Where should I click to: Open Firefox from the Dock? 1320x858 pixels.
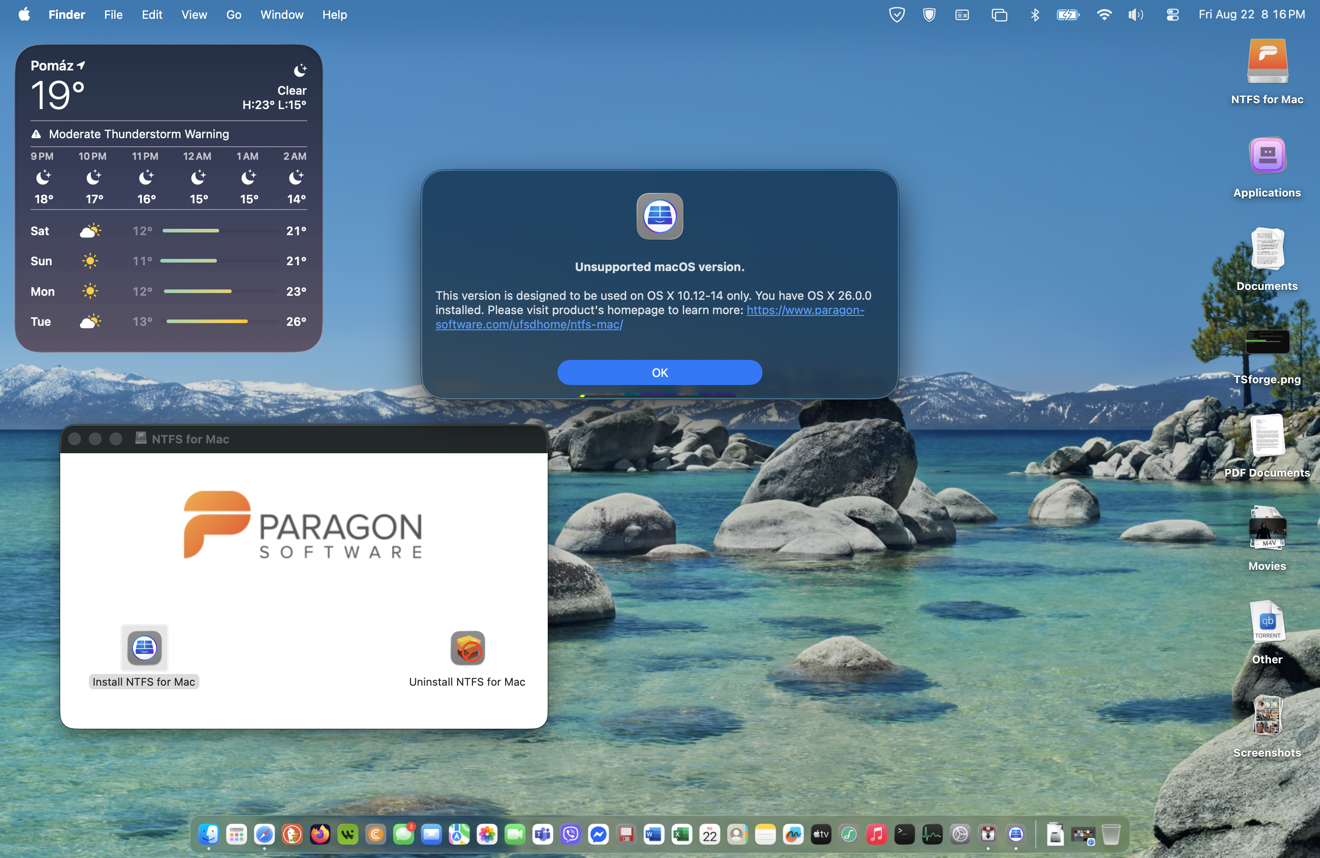[320, 834]
